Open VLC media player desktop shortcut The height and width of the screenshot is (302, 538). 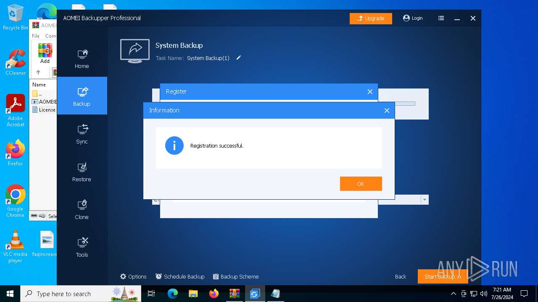[x=16, y=247]
